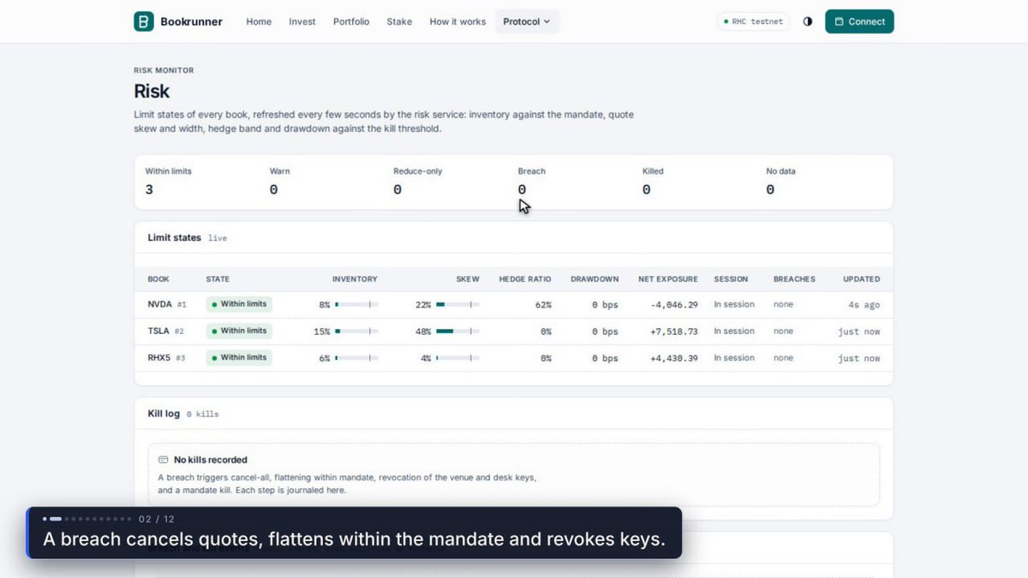
Task: Click the RHX5 book row name
Action: tap(159, 357)
